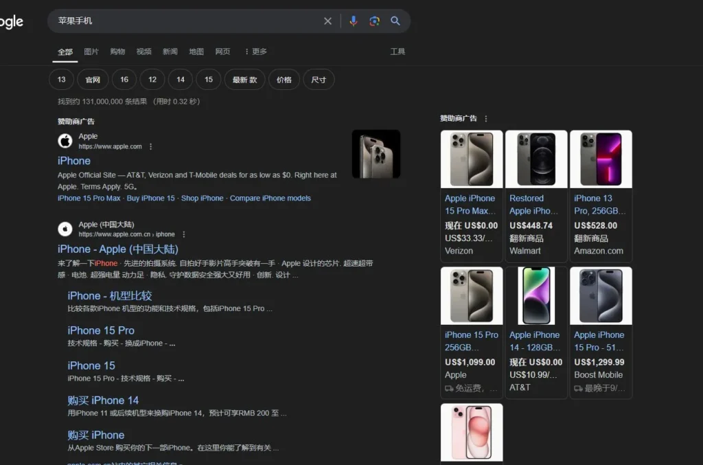
Task: Open sponsored shopping ads info dots
Action: pyautogui.click(x=486, y=118)
